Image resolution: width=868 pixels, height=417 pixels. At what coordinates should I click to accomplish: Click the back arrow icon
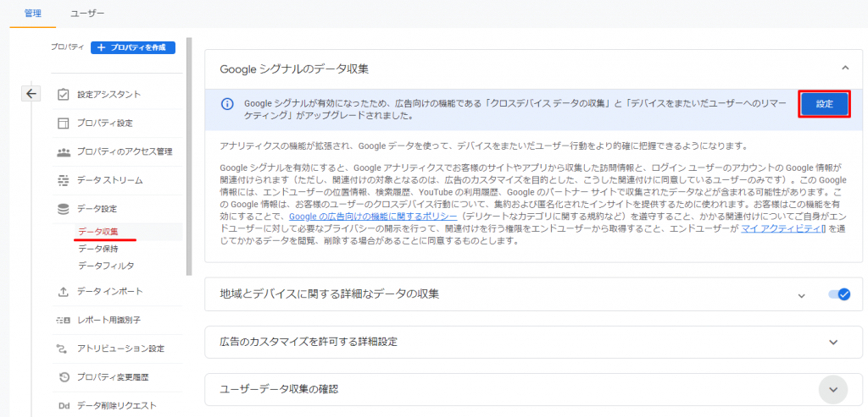point(31,94)
